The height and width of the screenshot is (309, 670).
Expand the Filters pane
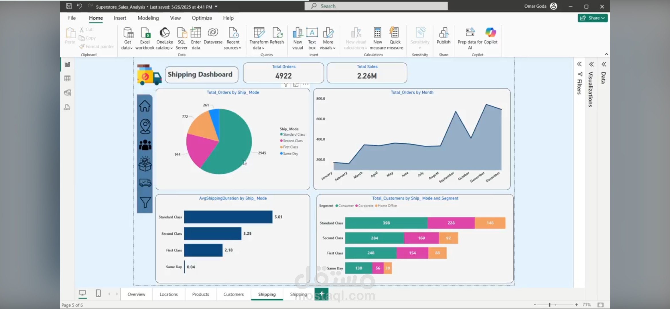(579, 64)
